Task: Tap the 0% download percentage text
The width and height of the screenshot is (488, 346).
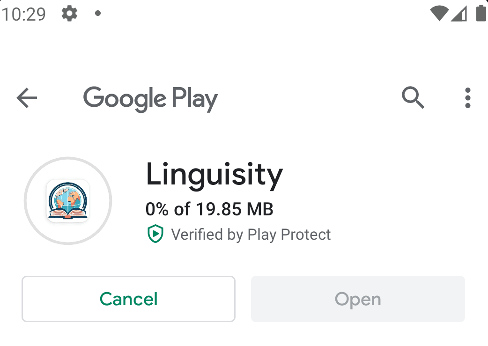Action: tap(157, 209)
